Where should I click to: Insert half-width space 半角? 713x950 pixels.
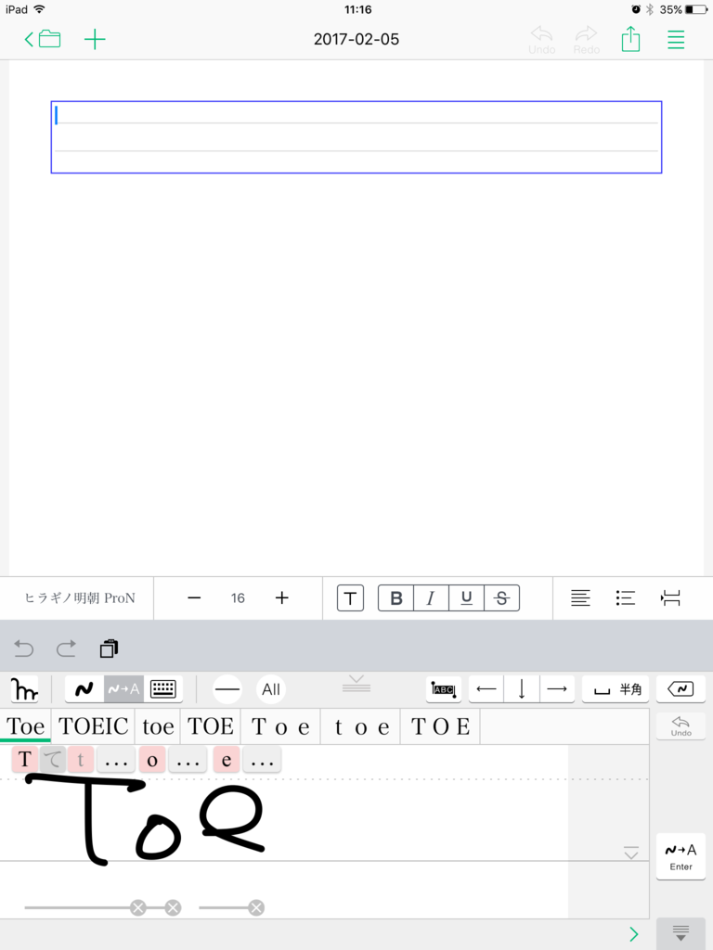616,689
